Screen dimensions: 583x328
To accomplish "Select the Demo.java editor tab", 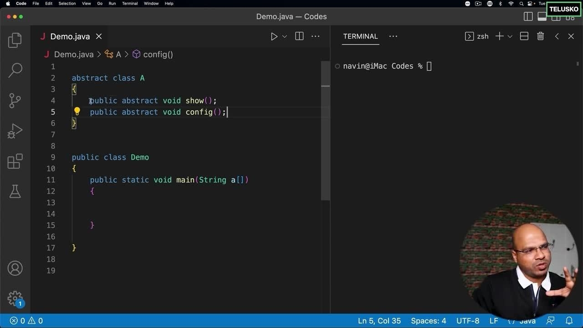I will [70, 36].
